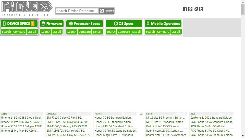Click the PhoneDB logo
The width and height of the screenshot is (245, 138).
coord(27,8)
